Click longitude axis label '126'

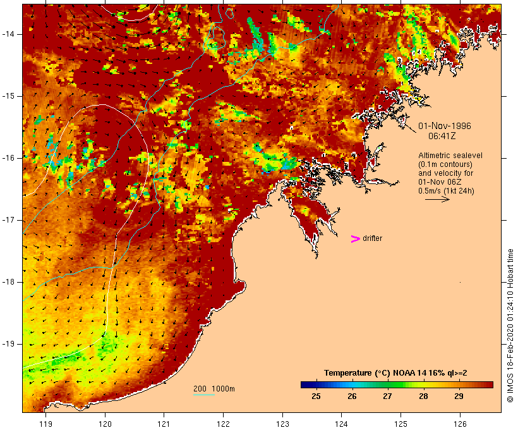tap(460, 424)
